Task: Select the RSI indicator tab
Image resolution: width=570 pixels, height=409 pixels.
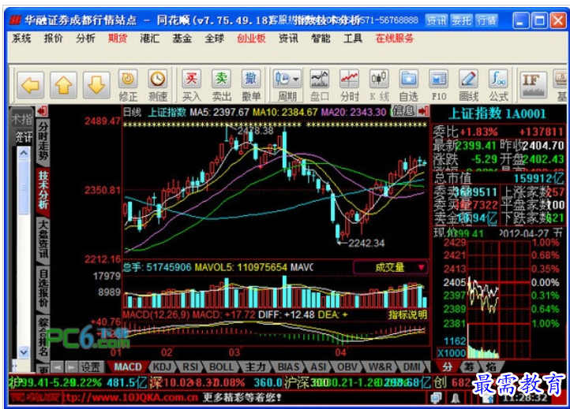Action: click(190, 367)
